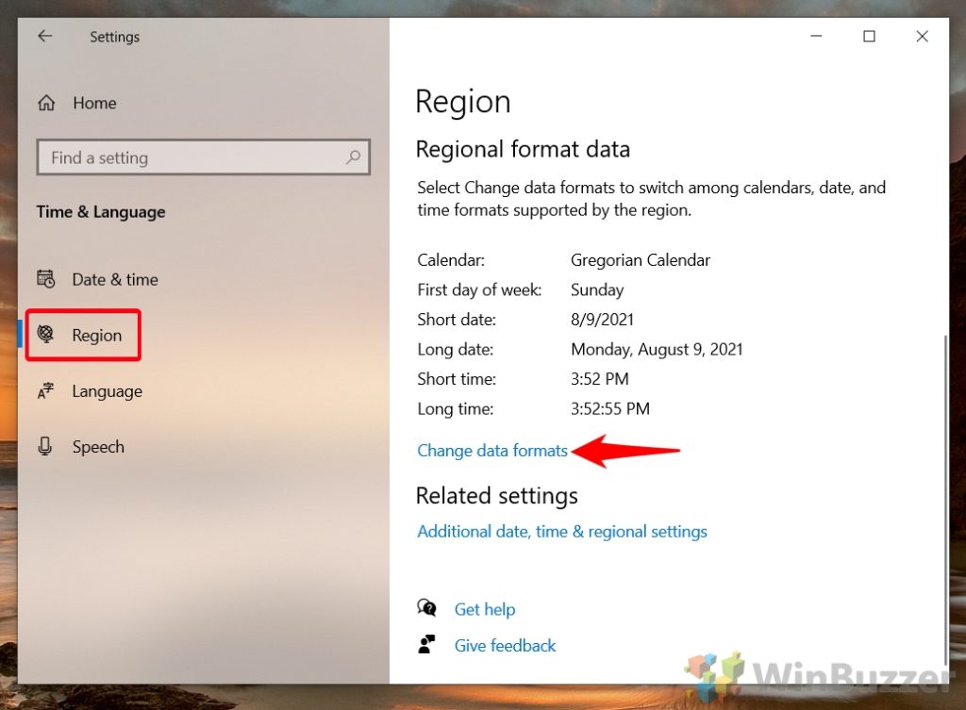Click the Sunday first-day value

(x=597, y=290)
